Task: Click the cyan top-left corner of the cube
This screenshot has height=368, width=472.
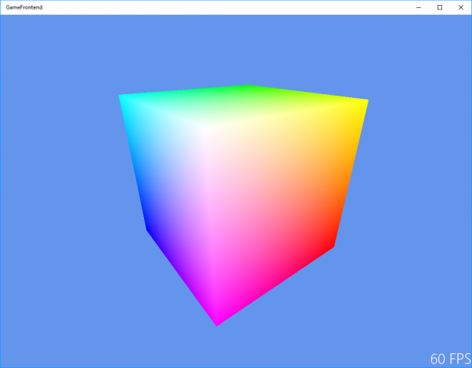Action: (x=121, y=97)
